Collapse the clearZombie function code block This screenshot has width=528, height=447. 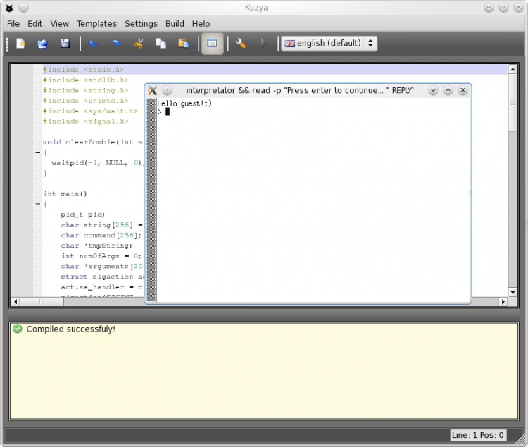tap(37, 152)
